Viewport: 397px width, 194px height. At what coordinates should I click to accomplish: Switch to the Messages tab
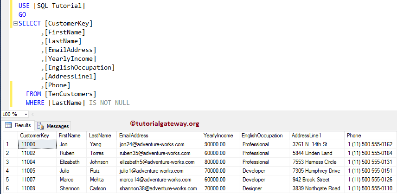[x=53, y=126]
